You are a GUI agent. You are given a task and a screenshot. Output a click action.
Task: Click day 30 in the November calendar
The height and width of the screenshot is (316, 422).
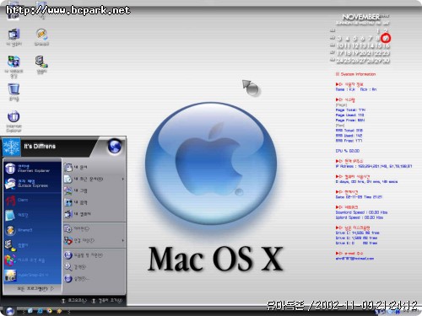(x=386, y=61)
